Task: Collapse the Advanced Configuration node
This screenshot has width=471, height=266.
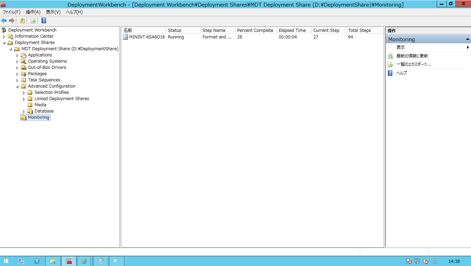Action: pyautogui.click(x=18, y=86)
